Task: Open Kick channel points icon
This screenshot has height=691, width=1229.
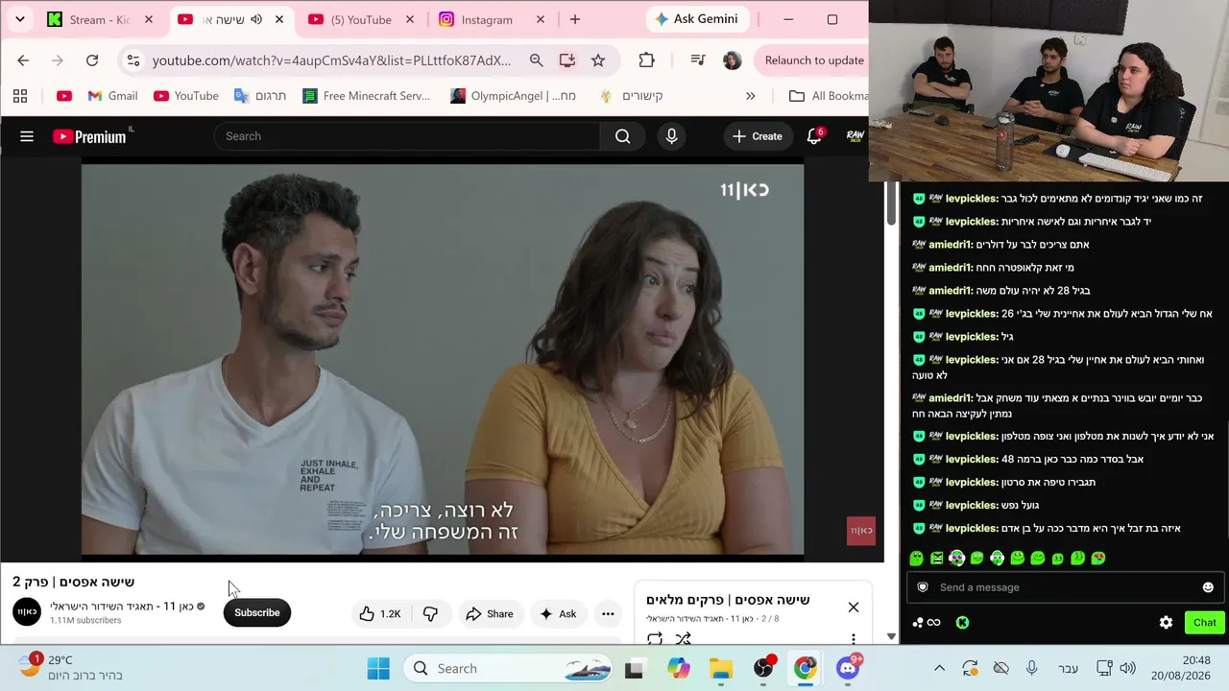Action: tap(926, 622)
